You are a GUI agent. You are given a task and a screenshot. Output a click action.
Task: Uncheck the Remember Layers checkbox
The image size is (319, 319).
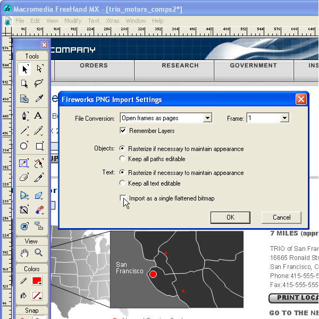123,130
